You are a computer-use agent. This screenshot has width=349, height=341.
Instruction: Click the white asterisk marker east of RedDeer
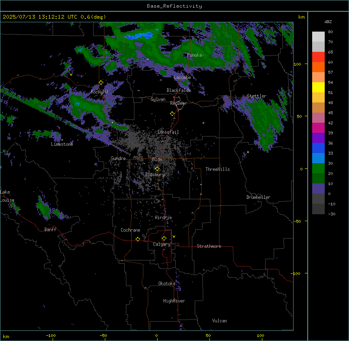(x=203, y=123)
